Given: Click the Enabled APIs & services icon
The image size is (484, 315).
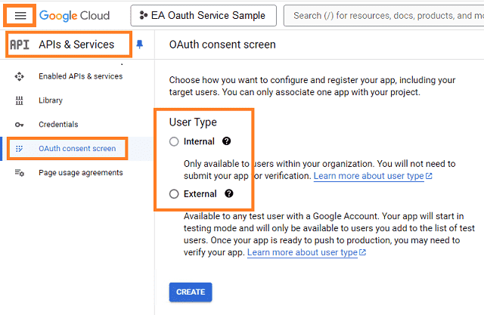Looking at the screenshot, I should [x=19, y=76].
